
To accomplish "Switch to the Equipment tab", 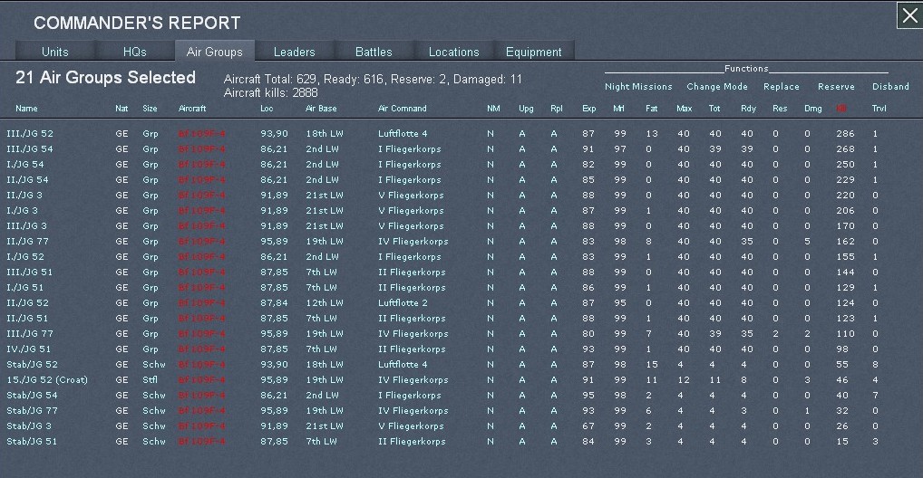I will pyautogui.click(x=533, y=52).
